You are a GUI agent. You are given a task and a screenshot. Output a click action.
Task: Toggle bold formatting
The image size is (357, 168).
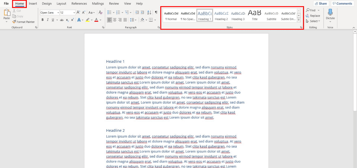(43, 20)
